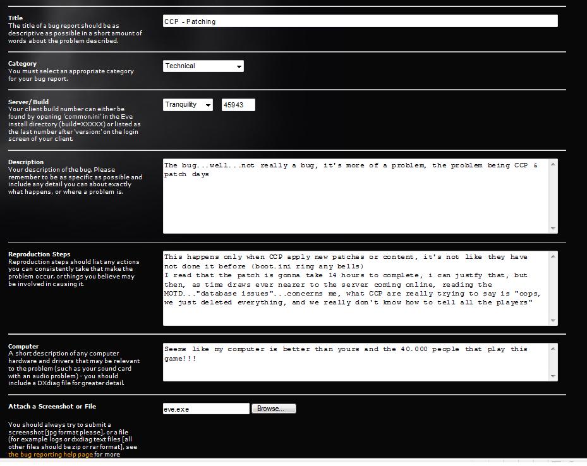Click the 'Computer' section heading
Viewport: 587px width, 466px height.
click(x=23, y=346)
